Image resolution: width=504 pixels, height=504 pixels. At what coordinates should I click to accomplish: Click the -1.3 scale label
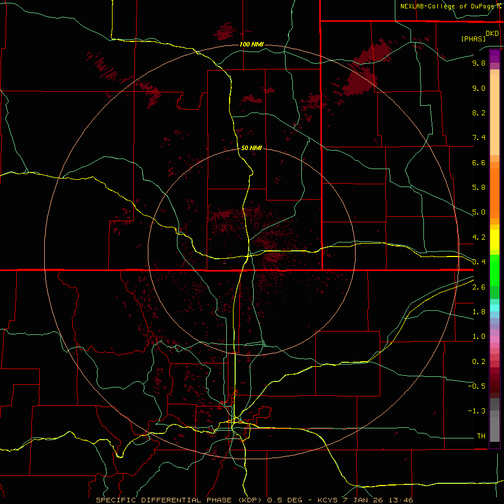(477, 411)
